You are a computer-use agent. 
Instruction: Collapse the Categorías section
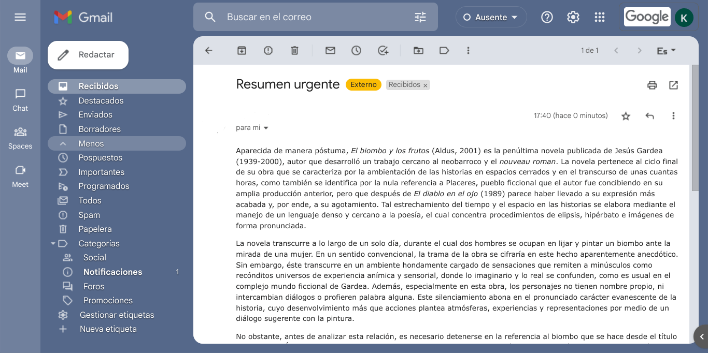[x=53, y=243]
